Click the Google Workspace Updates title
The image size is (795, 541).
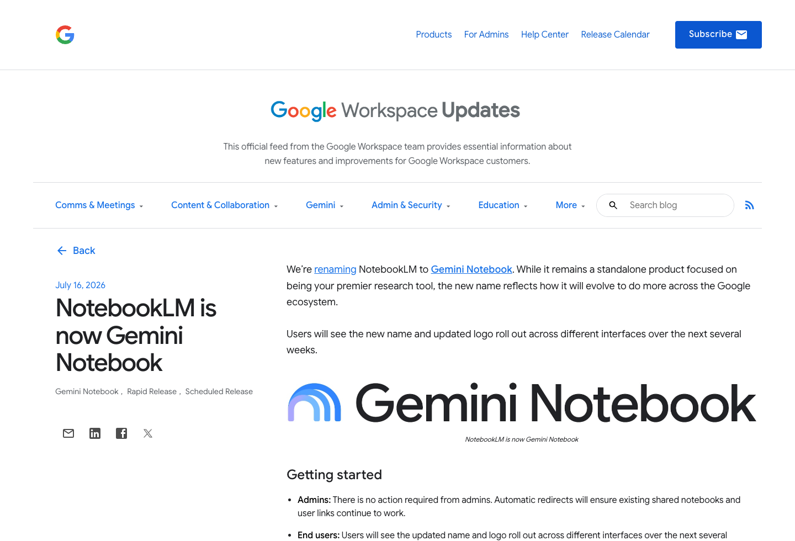click(395, 110)
